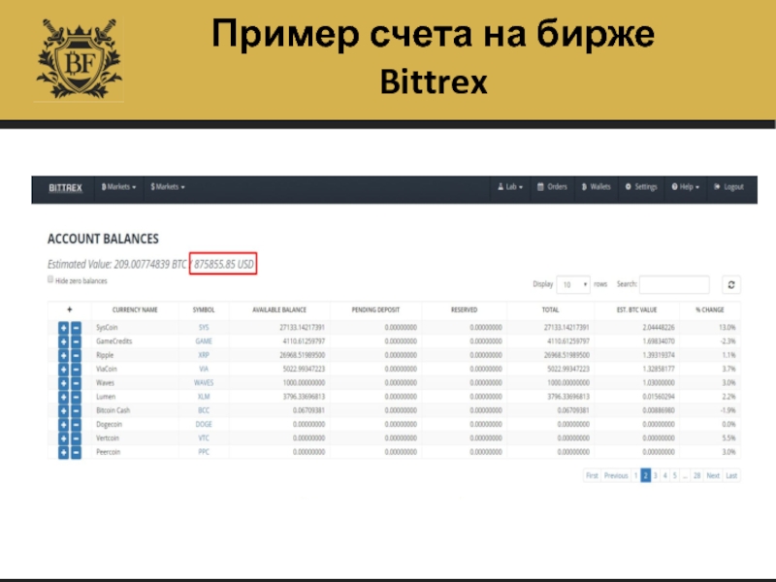This screenshot has width=776, height=582.
Task: Toggle the Hide zero balances checkbox
Action: (x=50, y=279)
